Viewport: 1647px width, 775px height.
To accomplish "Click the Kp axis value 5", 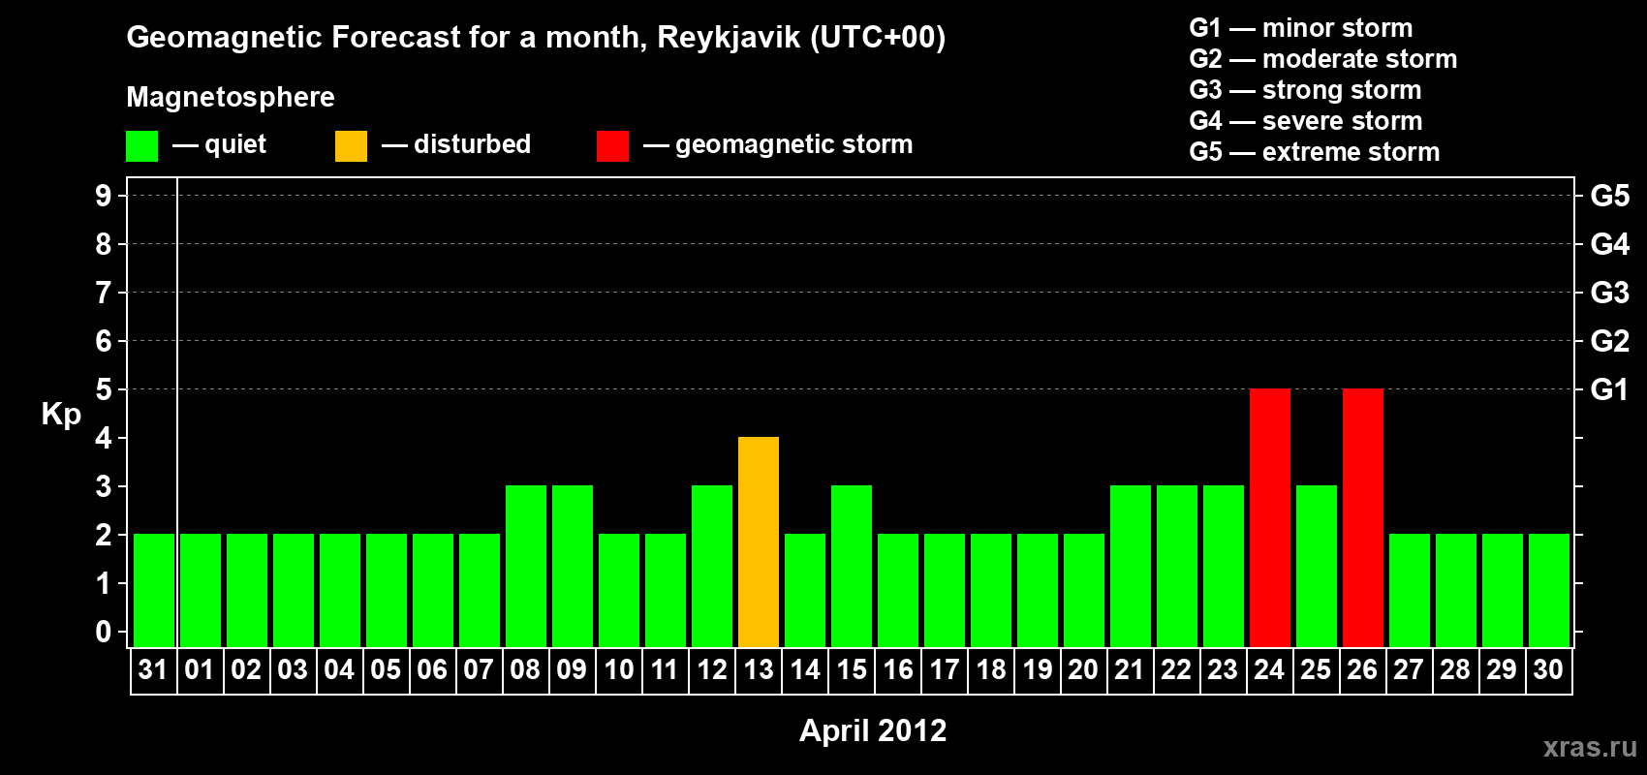I will click(x=104, y=389).
